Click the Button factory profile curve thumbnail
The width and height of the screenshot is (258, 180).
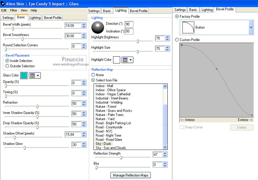[x=188, y=27]
